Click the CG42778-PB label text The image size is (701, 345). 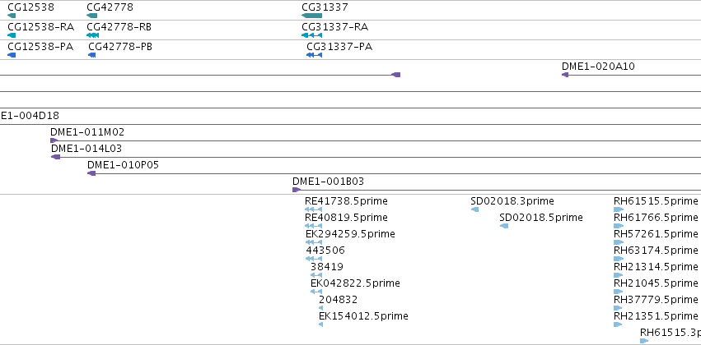pos(120,47)
